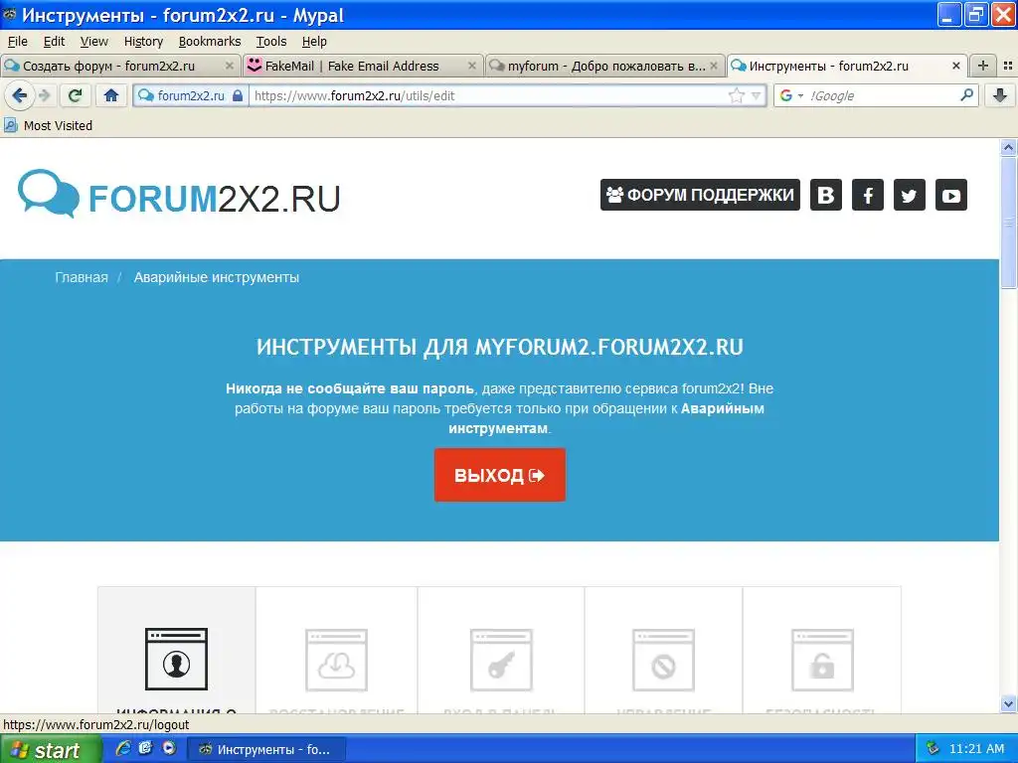Click the URL address field
1018x763 pixels.
pos(487,96)
